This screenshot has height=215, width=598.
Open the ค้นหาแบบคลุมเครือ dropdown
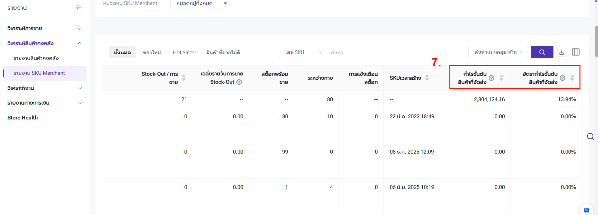[498, 52]
